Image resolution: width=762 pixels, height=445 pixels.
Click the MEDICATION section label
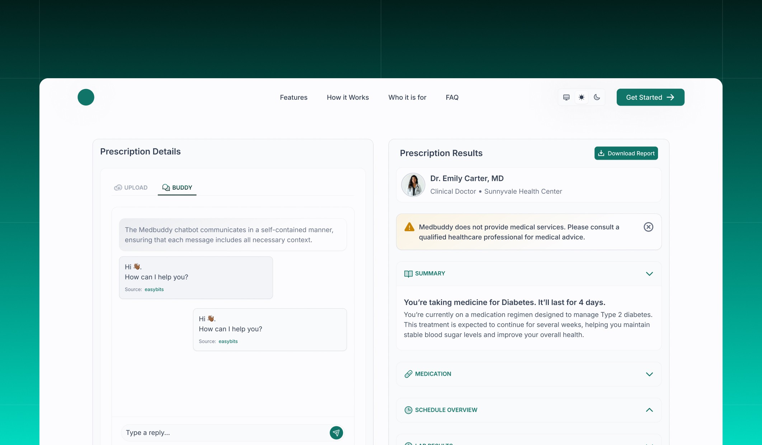click(433, 374)
